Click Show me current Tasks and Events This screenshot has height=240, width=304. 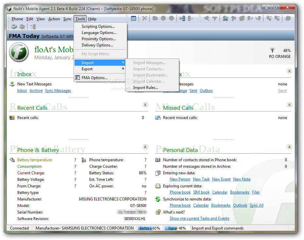click(x=199, y=218)
